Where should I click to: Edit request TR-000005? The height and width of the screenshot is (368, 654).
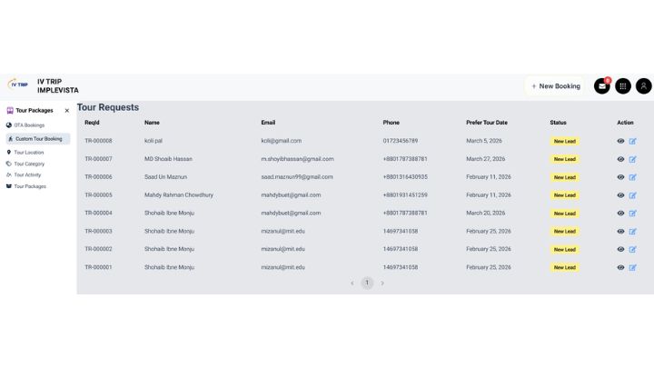pyautogui.click(x=633, y=195)
